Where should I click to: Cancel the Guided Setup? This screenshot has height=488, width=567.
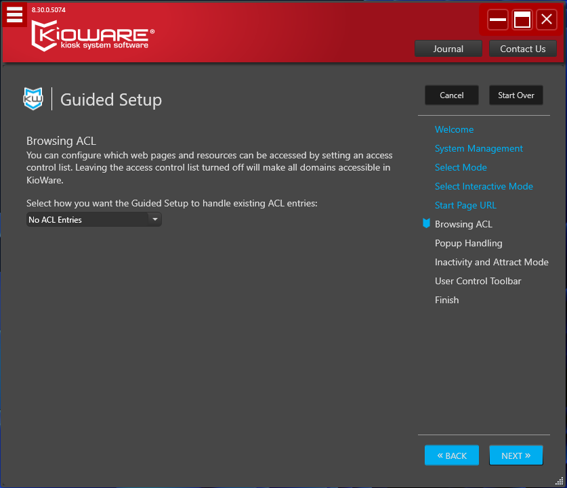451,95
